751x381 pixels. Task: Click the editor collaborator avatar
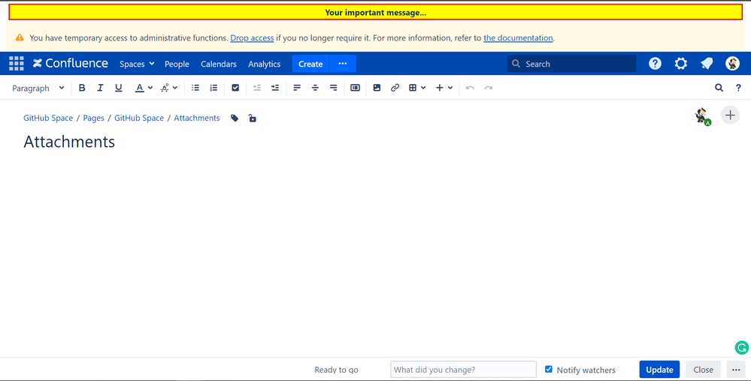pyautogui.click(x=703, y=116)
